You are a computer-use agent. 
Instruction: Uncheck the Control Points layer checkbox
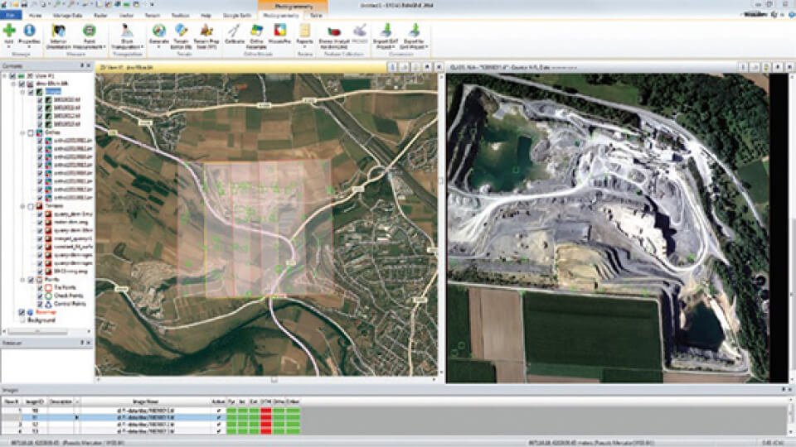(x=39, y=304)
